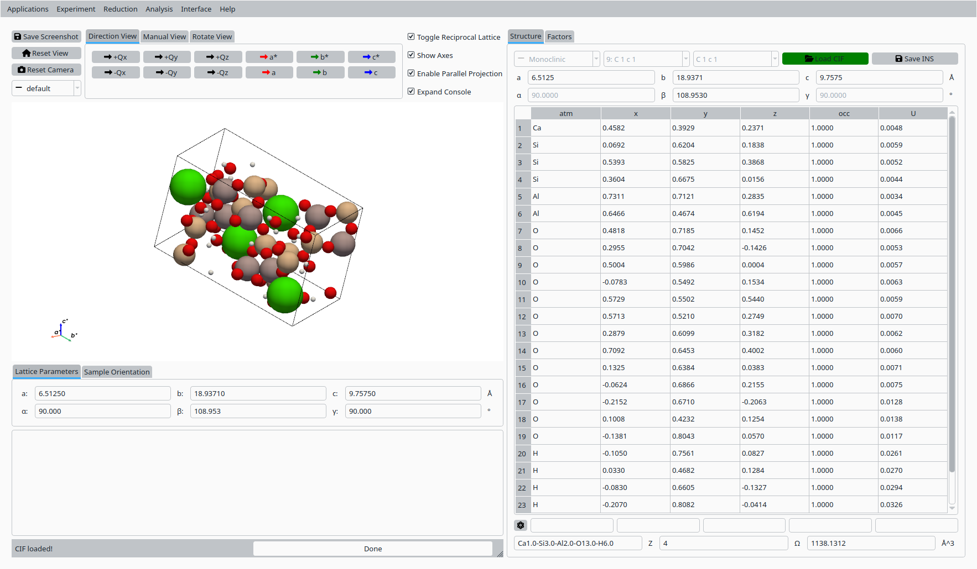The image size is (977, 569).
Task: Expand the space group 9: C 1 c 1 dropdown
Action: pyautogui.click(x=646, y=59)
